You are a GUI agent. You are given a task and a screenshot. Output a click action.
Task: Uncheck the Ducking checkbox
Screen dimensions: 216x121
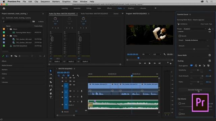[210, 61]
